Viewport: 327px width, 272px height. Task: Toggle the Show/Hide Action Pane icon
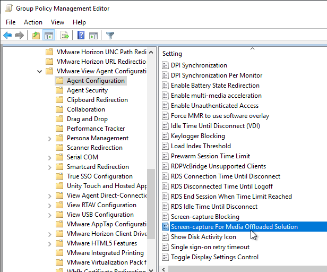(x=93, y=36)
